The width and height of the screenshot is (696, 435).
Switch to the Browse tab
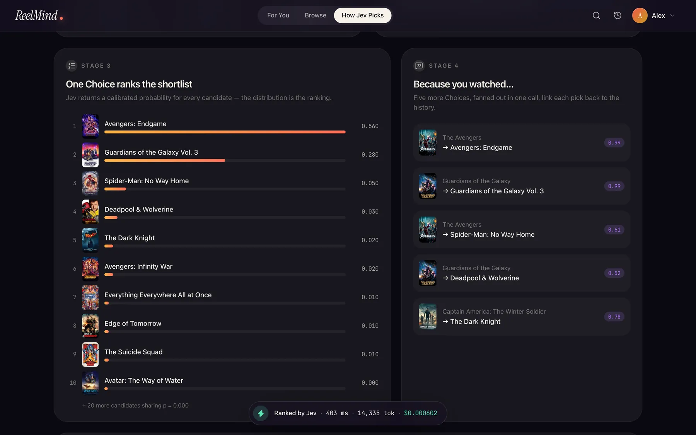point(315,15)
